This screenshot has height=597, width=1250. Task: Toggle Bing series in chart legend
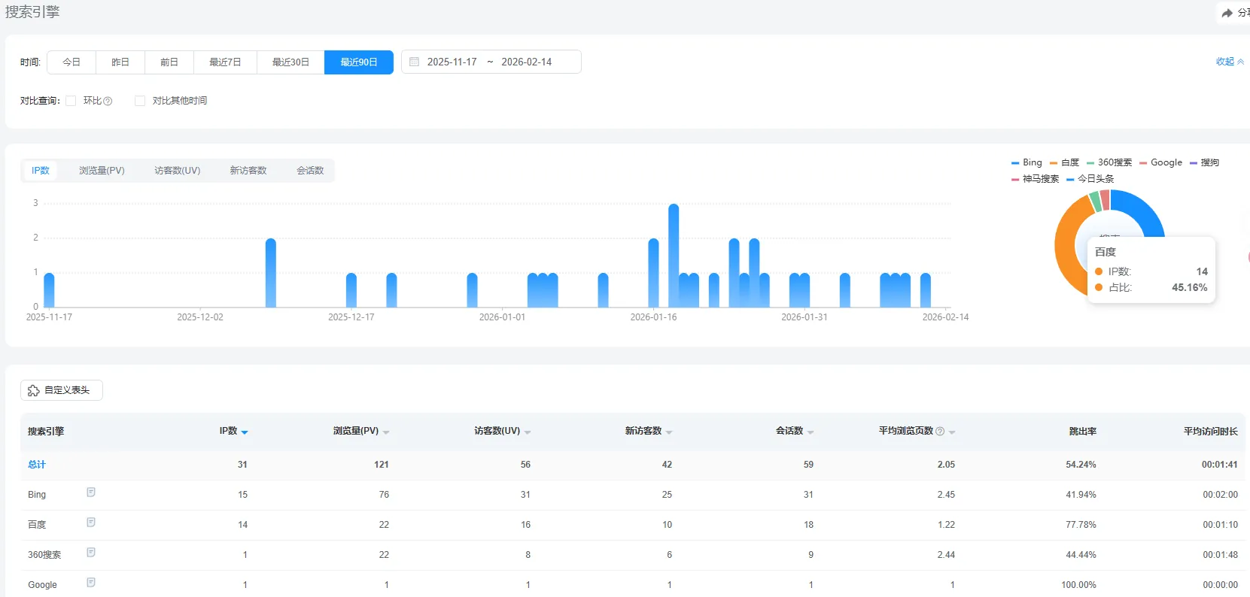coord(1026,162)
